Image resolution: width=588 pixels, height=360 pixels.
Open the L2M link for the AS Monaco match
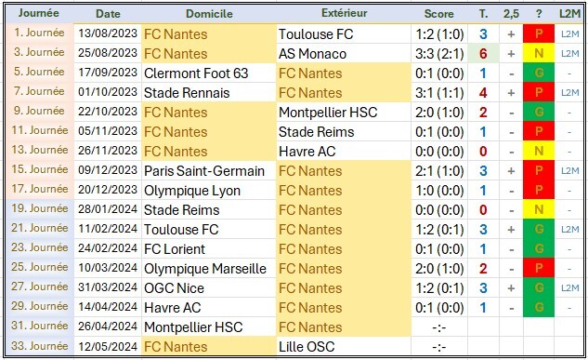click(570, 54)
